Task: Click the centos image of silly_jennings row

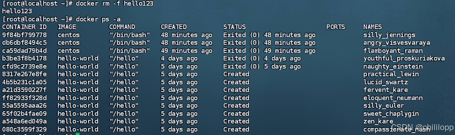Action: point(68,35)
